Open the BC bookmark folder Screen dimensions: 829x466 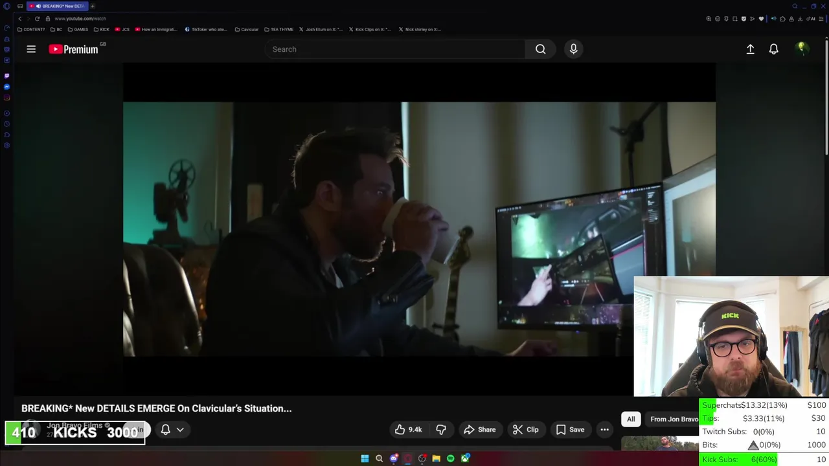coord(56,29)
